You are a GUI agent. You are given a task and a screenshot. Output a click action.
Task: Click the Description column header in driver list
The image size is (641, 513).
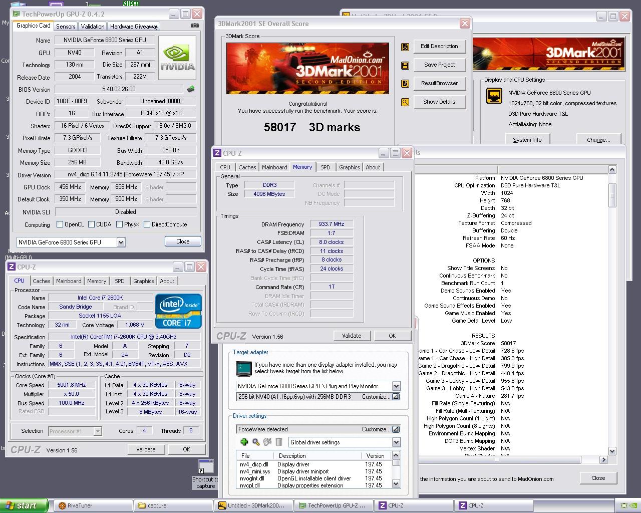(318, 455)
